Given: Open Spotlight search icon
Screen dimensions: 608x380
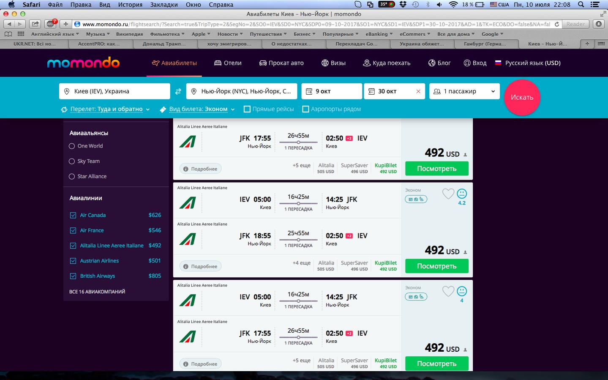Looking at the screenshot, I should 581,5.
